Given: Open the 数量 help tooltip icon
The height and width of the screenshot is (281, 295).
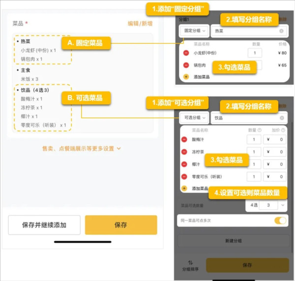Looking at the screenshot, I should [x=260, y=130].
